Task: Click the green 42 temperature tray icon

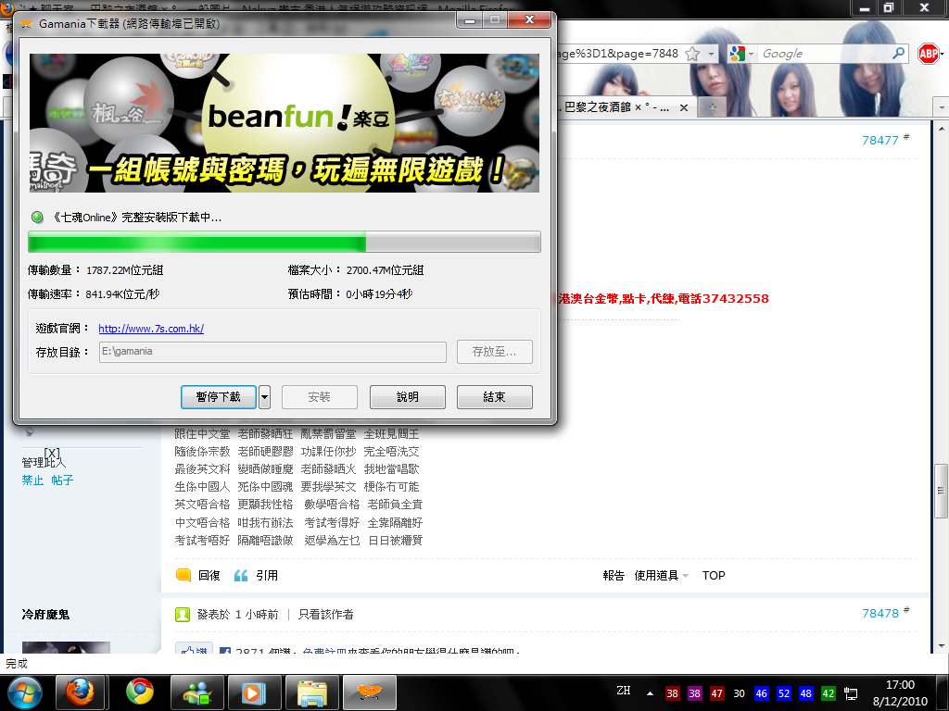Action: point(828,693)
